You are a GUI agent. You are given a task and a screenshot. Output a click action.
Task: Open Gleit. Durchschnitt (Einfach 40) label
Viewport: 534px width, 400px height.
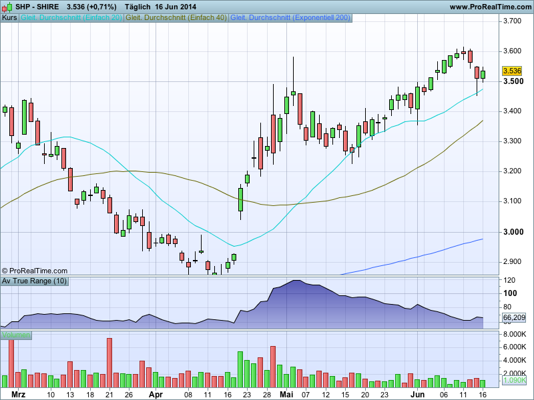[176, 18]
